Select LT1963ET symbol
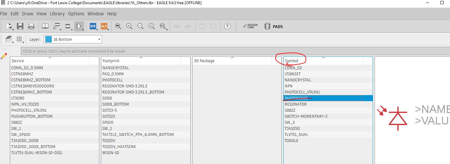This screenshot has height=164, width=450. point(328,74)
